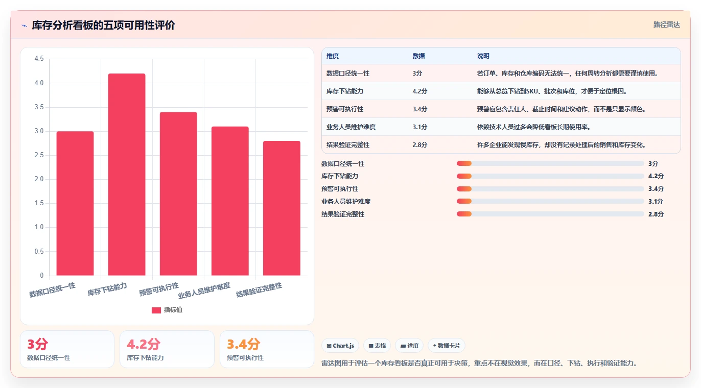This screenshot has width=701, height=388.
Task: Select the 结果验证完整性 cell in the table
Action: click(348, 145)
